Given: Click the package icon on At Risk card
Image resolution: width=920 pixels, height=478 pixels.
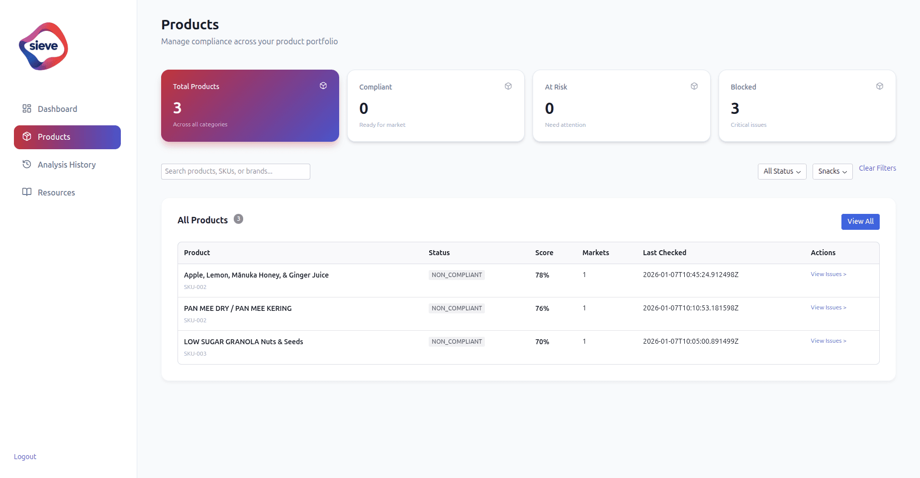Looking at the screenshot, I should pos(694,86).
